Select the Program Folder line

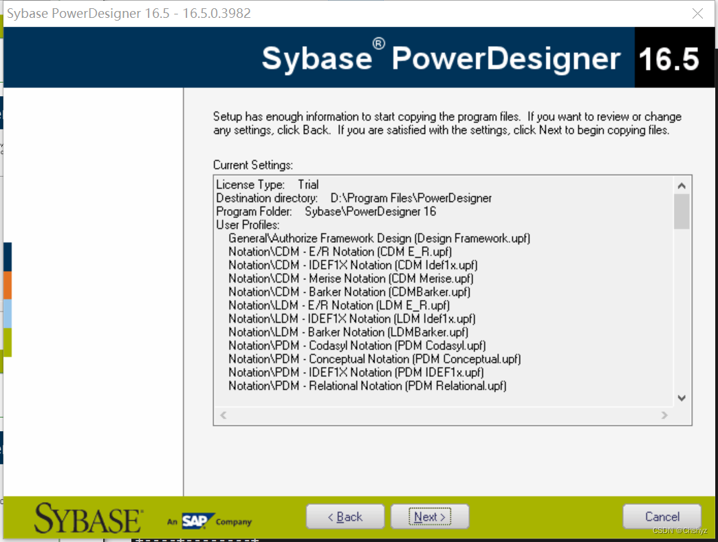coord(326,211)
